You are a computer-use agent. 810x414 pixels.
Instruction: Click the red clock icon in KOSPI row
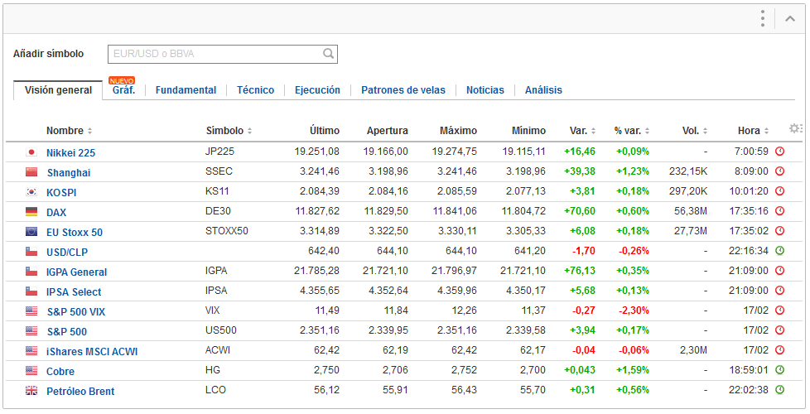(780, 191)
